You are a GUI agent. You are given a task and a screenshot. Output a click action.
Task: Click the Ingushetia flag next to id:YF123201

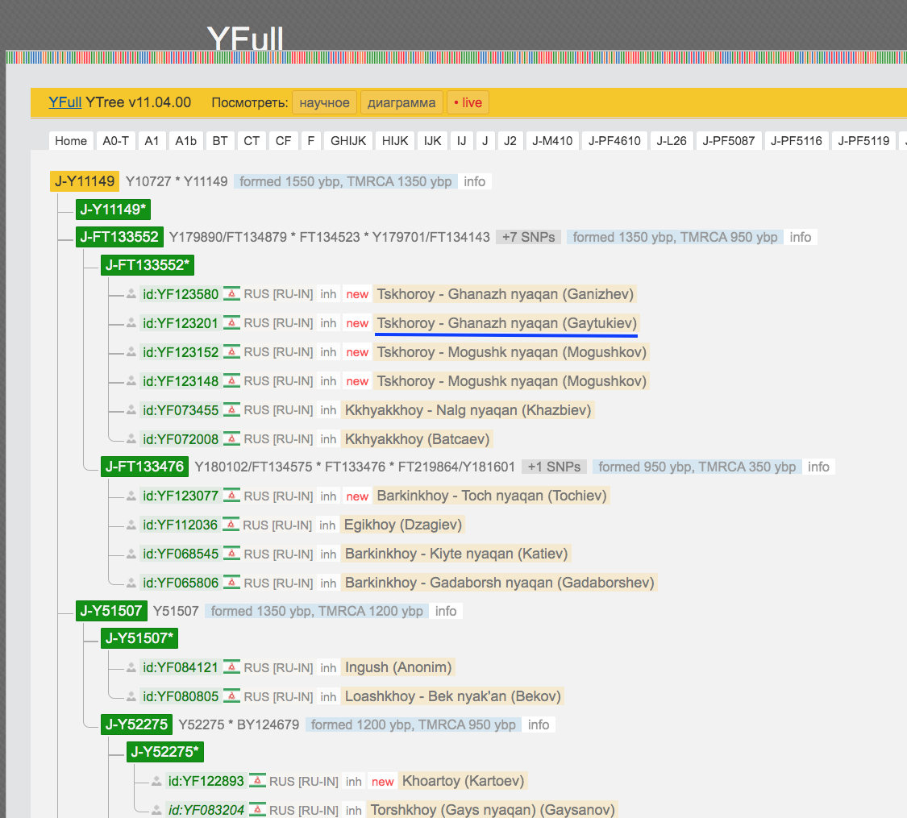tap(232, 323)
